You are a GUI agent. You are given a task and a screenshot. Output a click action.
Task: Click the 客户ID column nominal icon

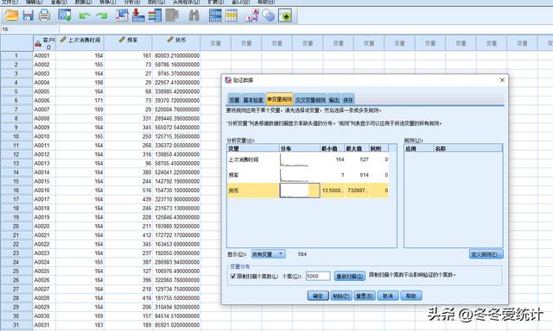pos(38,44)
